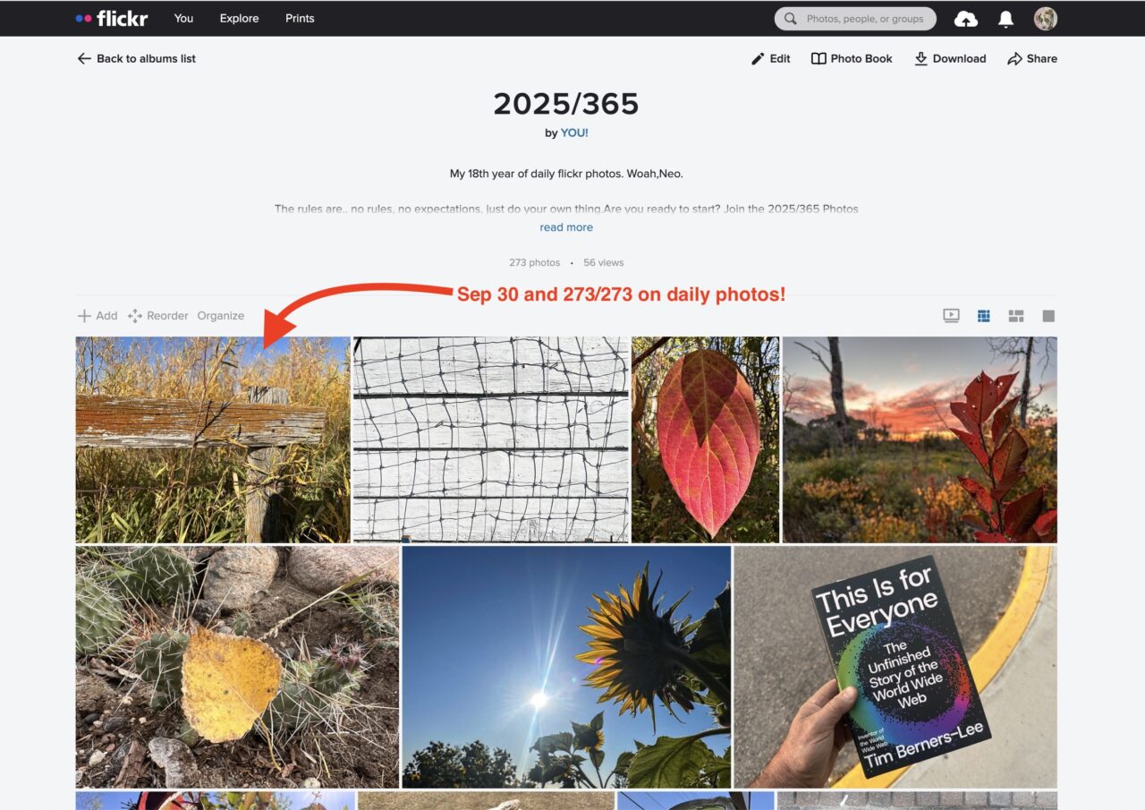Switch to single large photo view

(1048, 316)
